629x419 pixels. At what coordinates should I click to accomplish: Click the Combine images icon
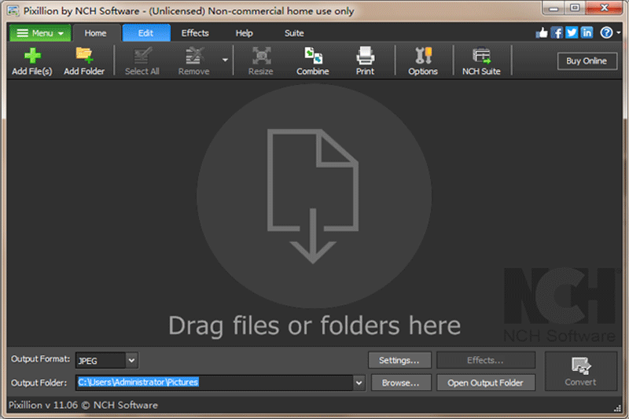click(313, 56)
